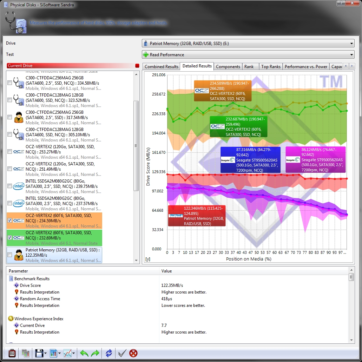Image resolution: width=362 pixels, height=362 pixels.
Task: Click the green Back arrow icon
Action: tap(84, 353)
